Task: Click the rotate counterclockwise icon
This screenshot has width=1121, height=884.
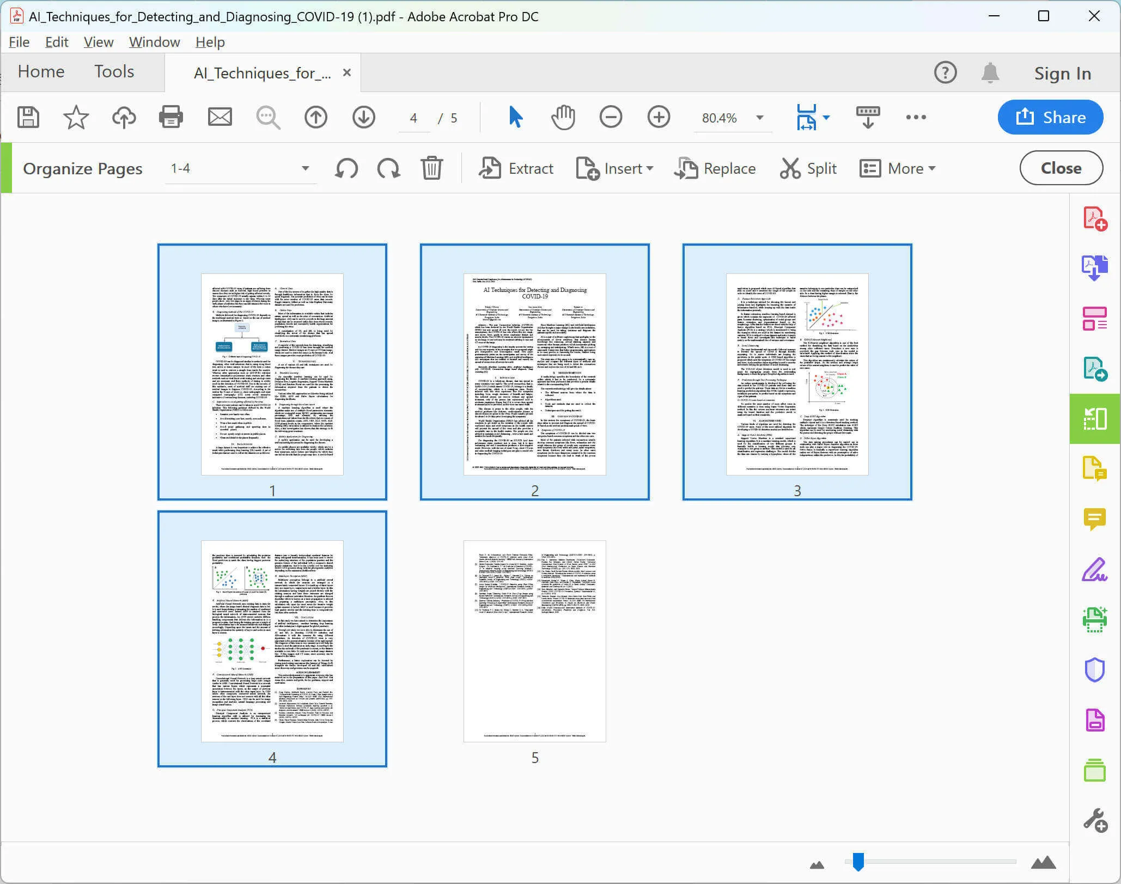Action: [346, 168]
